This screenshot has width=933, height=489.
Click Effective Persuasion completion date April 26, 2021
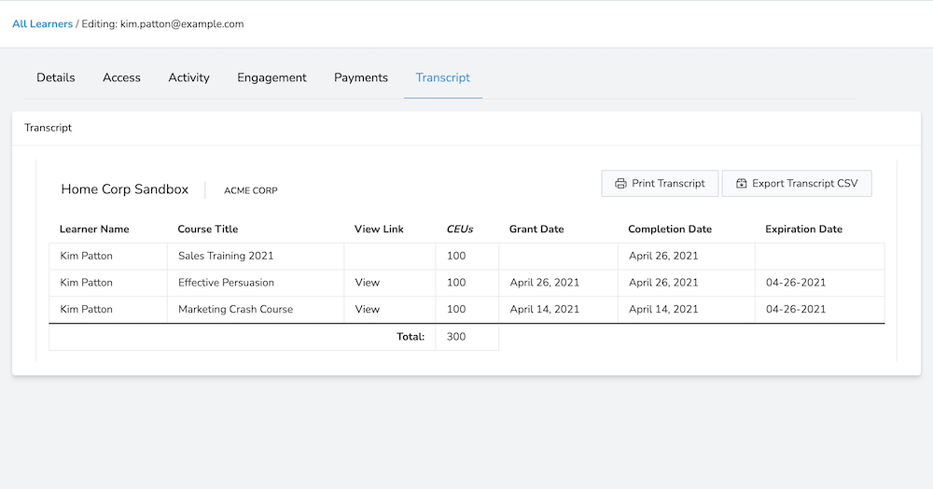click(x=663, y=283)
